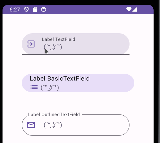Click the bulleted list icon in BasicTextField
The image size is (160, 143).
[x=34, y=87]
